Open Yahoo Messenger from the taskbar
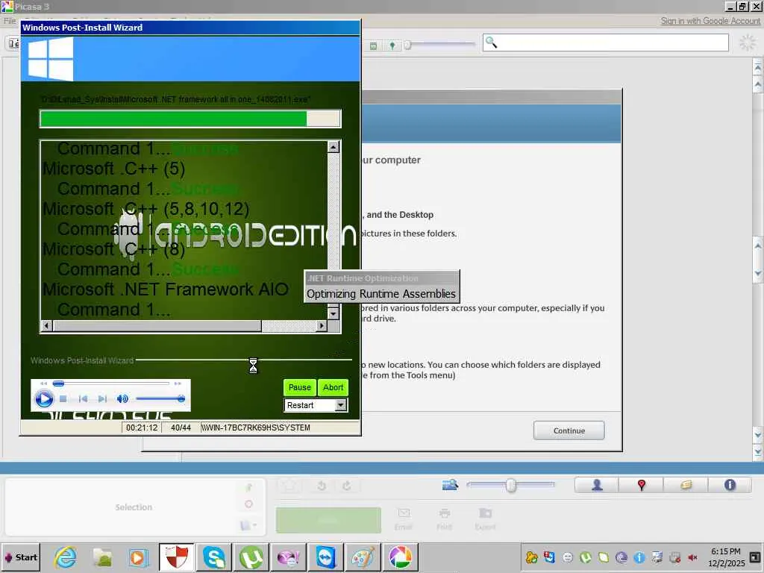This screenshot has width=764, height=573. pos(289,557)
